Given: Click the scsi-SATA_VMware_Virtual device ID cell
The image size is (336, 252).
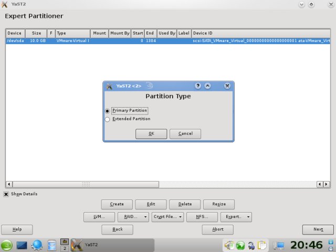Looking at the screenshot, I should click(x=261, y=41).
